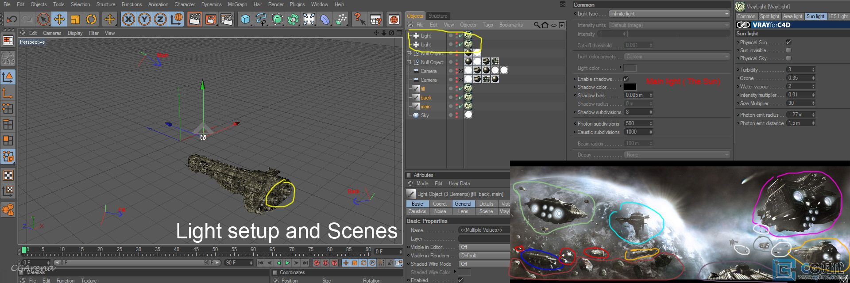Screen dimensions: 850x283
Task: Activate the Rotate tool
Action: tap(91, 19)
